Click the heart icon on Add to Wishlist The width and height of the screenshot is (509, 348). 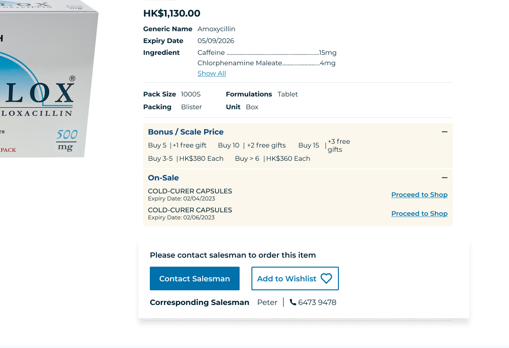coord(326,278)
